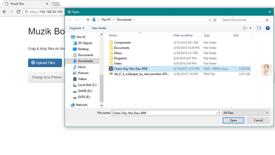Click the Upload Files button
The image size is (275, 155).
pyautogui.click(x=45, y=63)
